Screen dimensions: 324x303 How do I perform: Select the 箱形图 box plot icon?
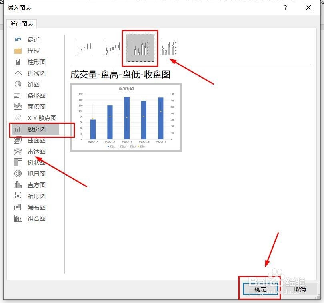(x=18, y=196)
